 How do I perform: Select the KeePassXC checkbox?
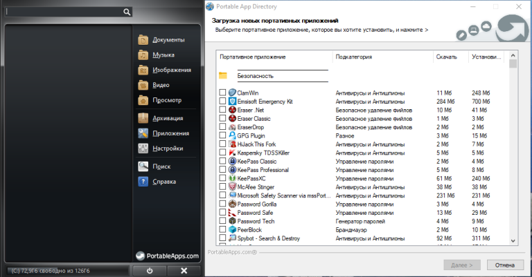[x=222, y=178]
